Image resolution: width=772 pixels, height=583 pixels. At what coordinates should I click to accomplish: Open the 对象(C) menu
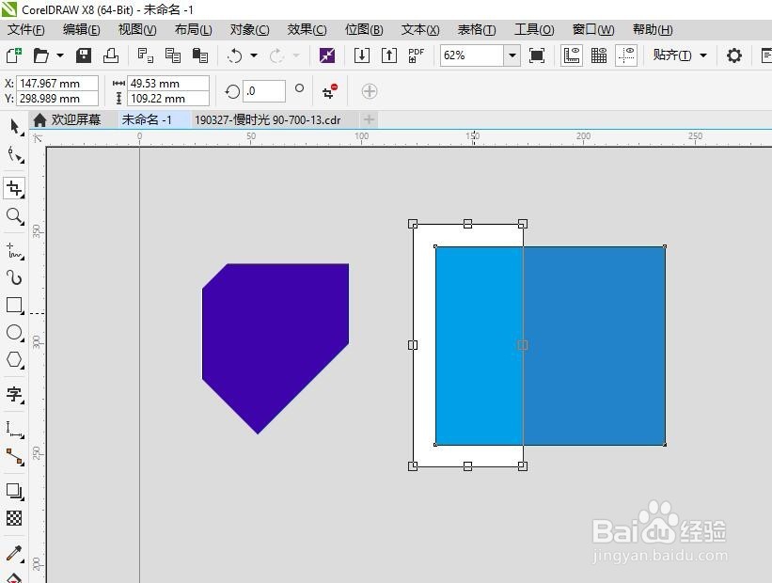coord(249,29)
